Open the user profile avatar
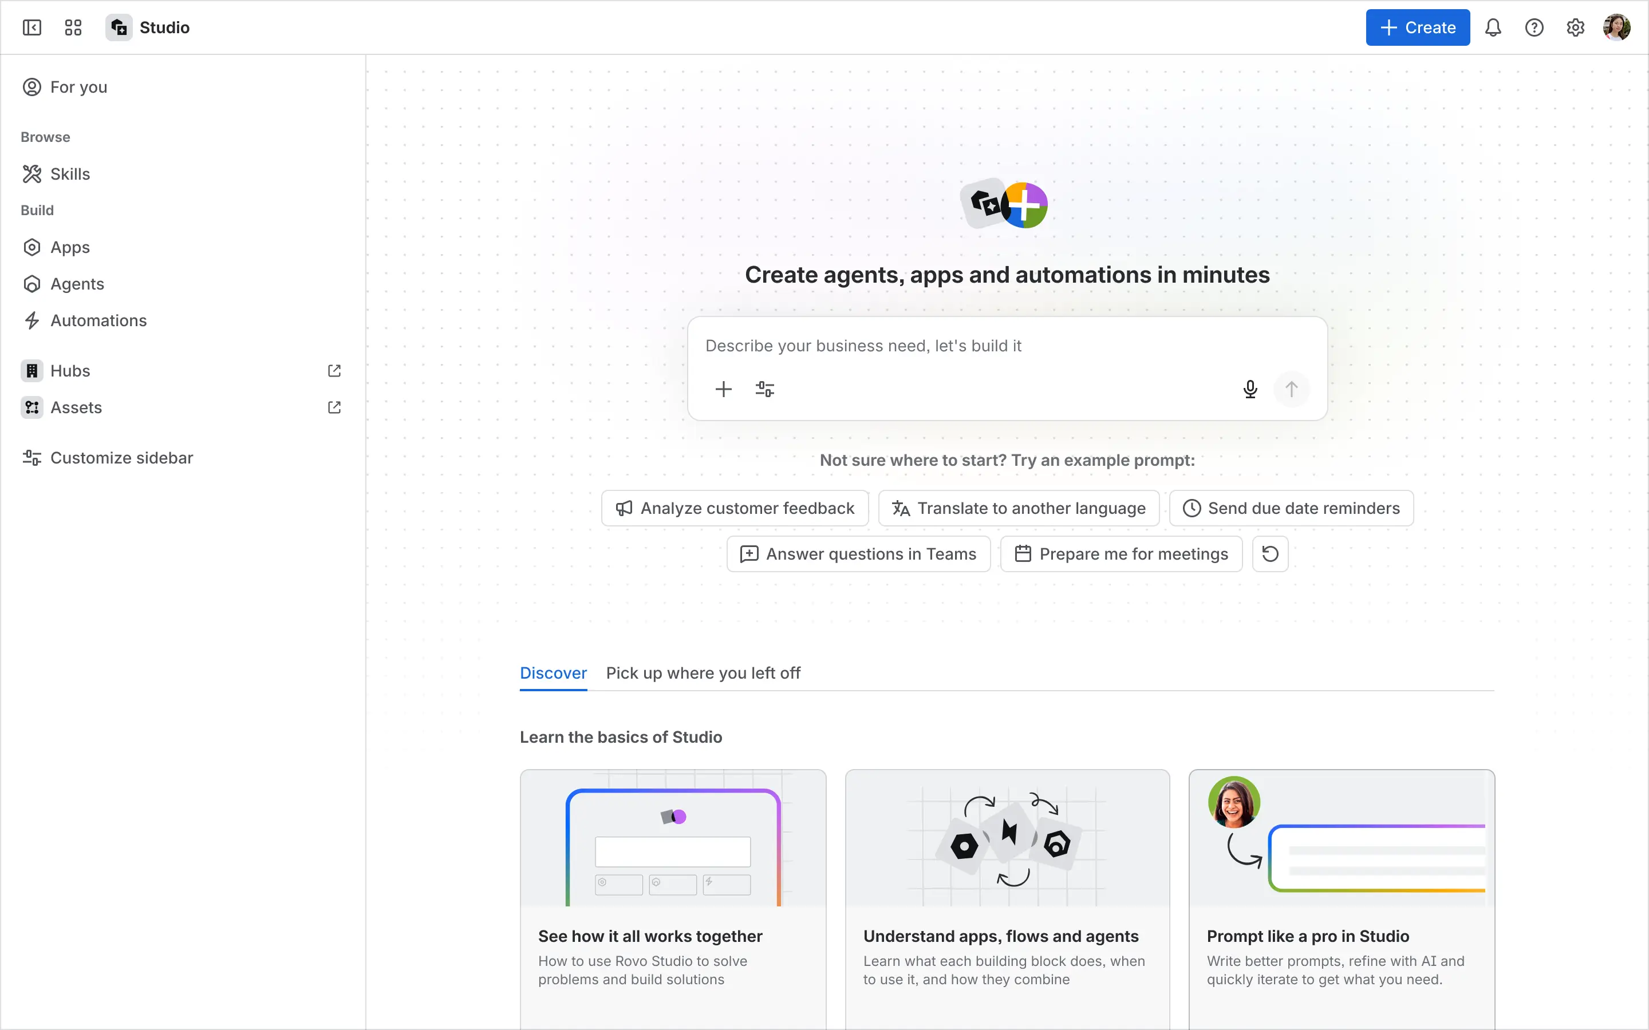Screen dimensions: 1649x1030 pos(1616,27)
